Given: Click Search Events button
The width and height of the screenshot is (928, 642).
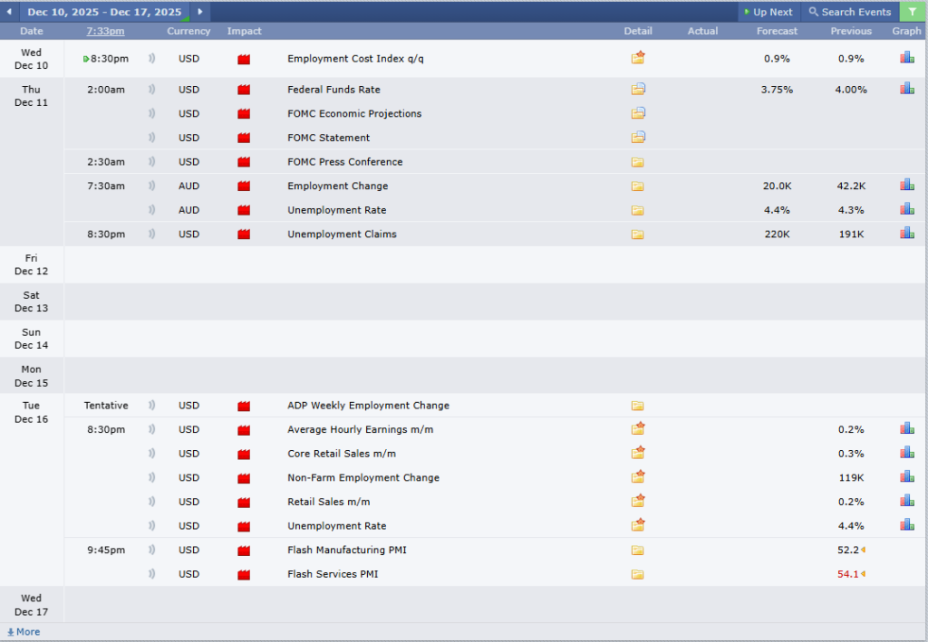Looking at the screenshot, I should click(x=849, y=12).
